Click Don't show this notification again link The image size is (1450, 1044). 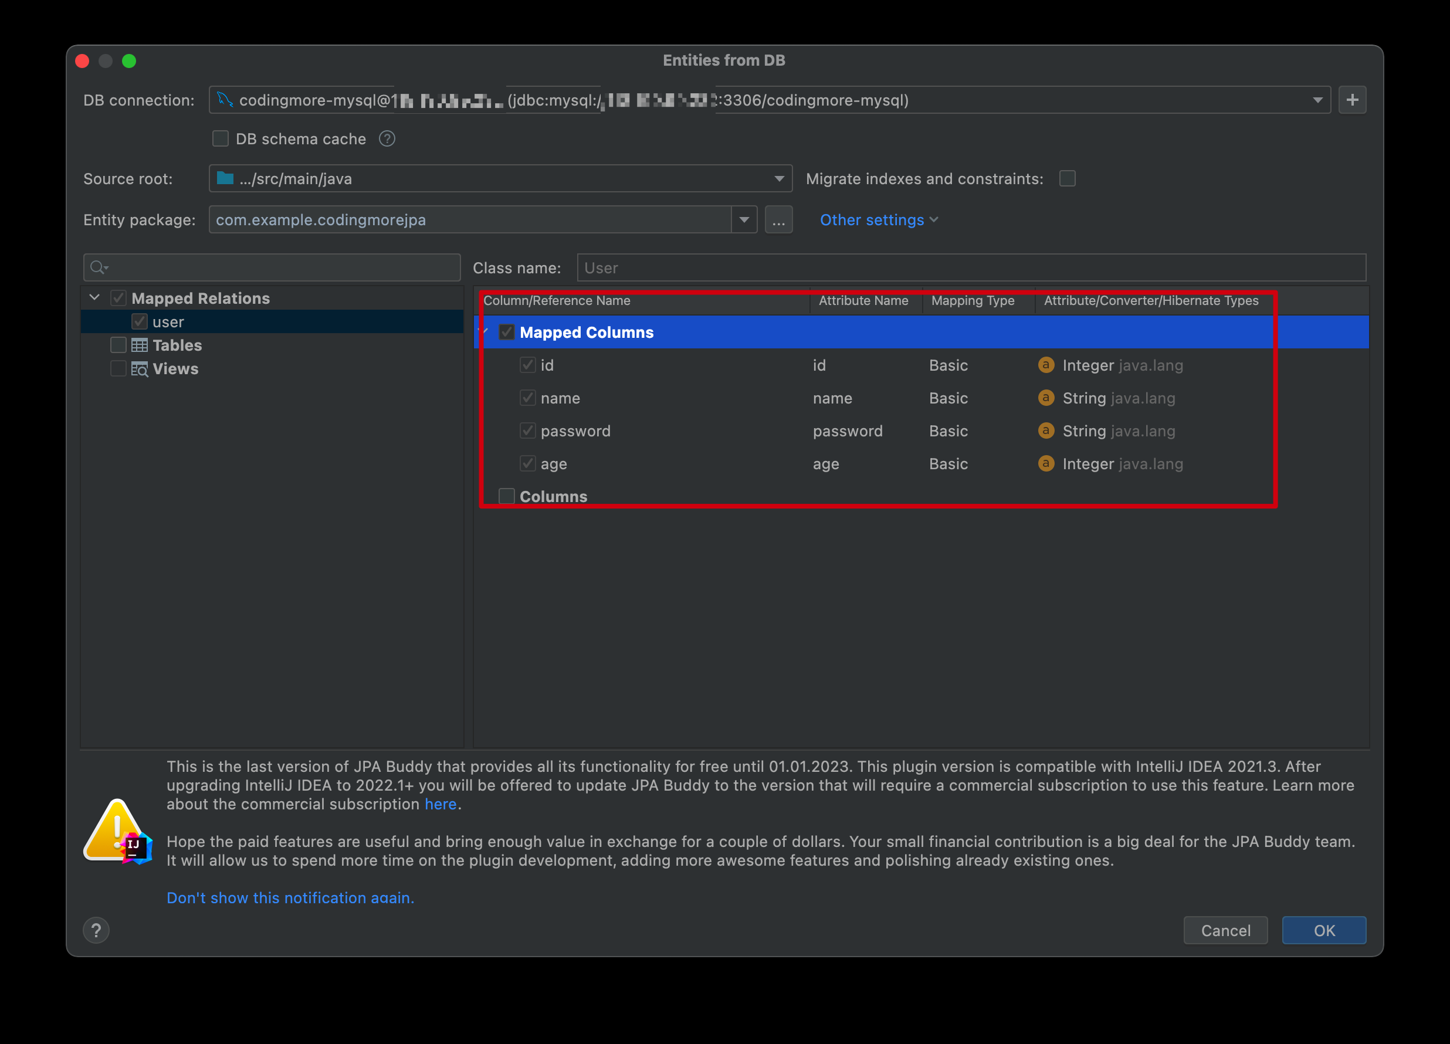pos(290,897)
